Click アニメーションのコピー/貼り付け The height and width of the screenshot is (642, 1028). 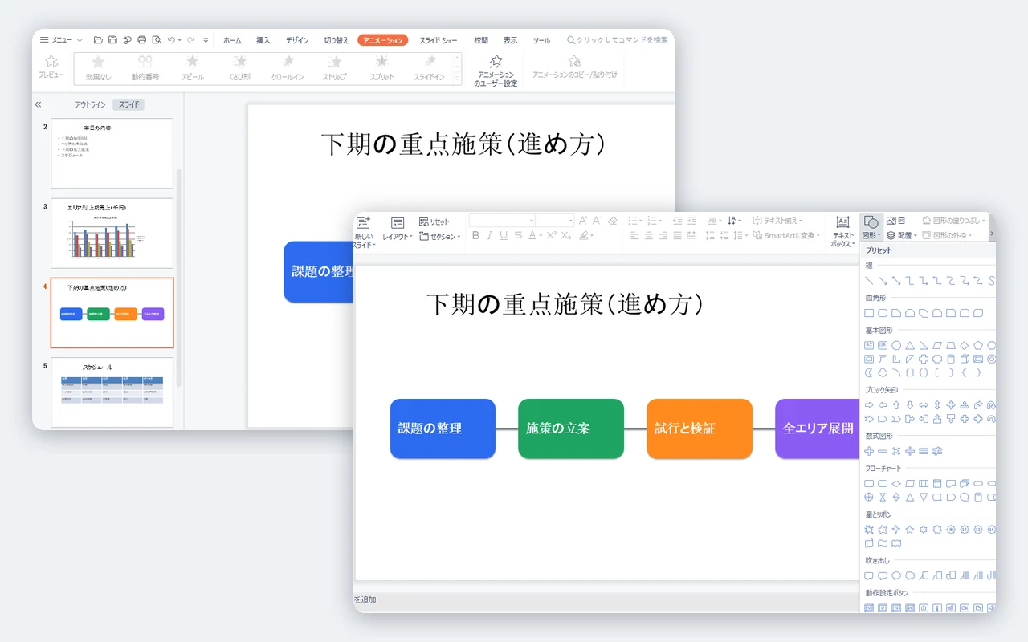coord(574,67)
